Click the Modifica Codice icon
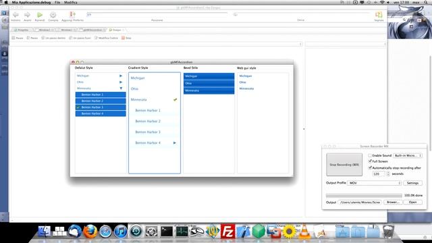The height and width of the screenshot is (243, 432). pyautogui.click(x=96, y=38)
